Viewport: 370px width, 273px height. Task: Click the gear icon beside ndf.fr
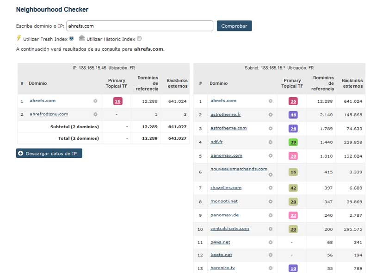(x=271, y=142)
